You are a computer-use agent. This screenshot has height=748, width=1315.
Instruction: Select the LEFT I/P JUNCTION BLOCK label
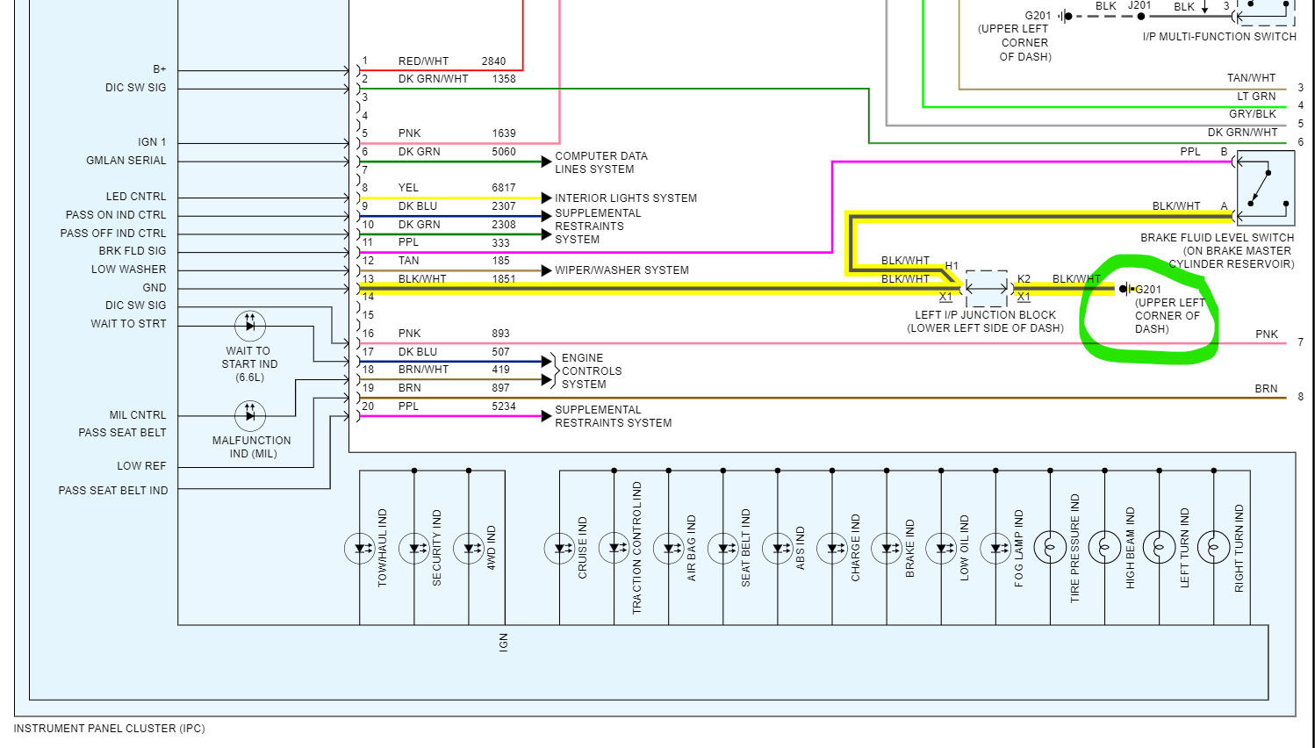click(985, 314)
